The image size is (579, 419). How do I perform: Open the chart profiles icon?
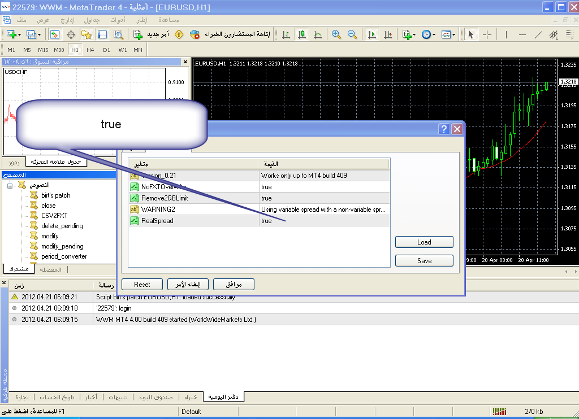click(31, 34)
